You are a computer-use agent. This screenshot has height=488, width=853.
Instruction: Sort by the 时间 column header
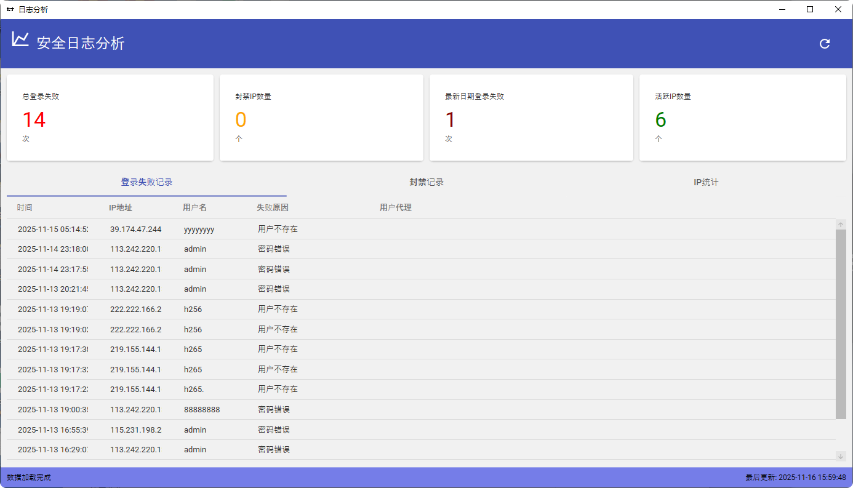coord(25,207)
